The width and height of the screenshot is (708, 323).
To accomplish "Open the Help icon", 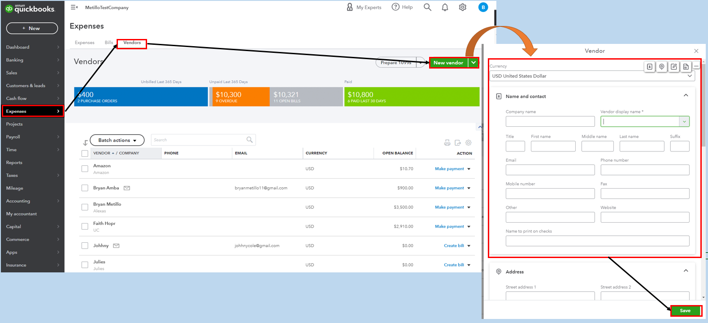I will 395,7.
